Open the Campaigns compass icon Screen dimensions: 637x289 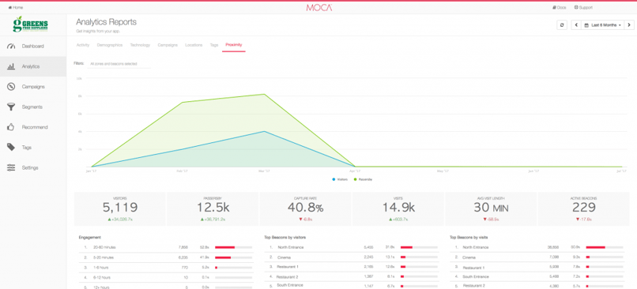click(x=11, y=86)
